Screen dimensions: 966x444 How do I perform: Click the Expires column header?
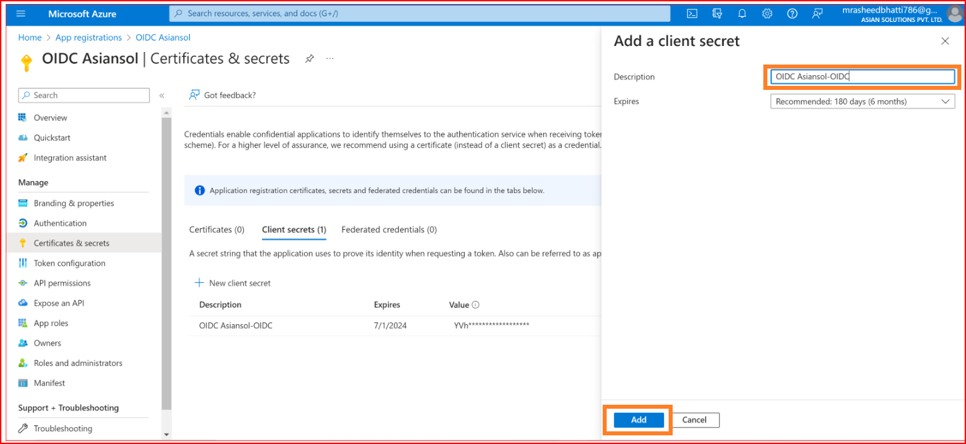click(x=387, y=305)
